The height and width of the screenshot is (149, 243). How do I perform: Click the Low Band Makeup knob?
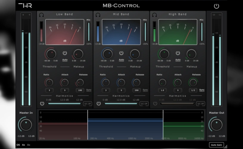point(78,54)
